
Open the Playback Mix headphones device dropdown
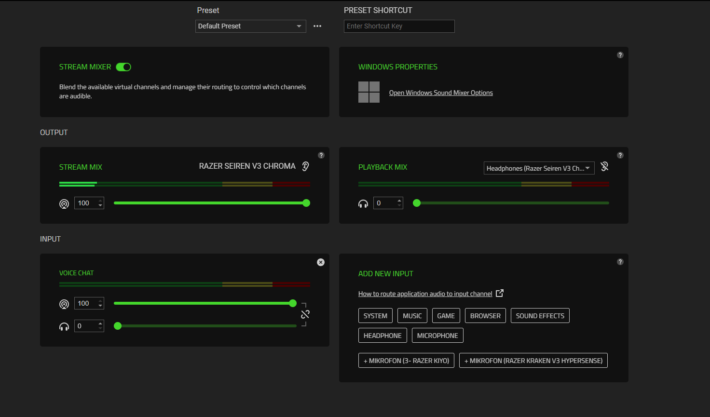point(539,168)
